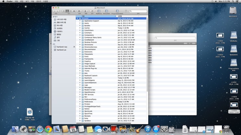
Task: Click the question mark toolbar icon
Action: point(126,11)
